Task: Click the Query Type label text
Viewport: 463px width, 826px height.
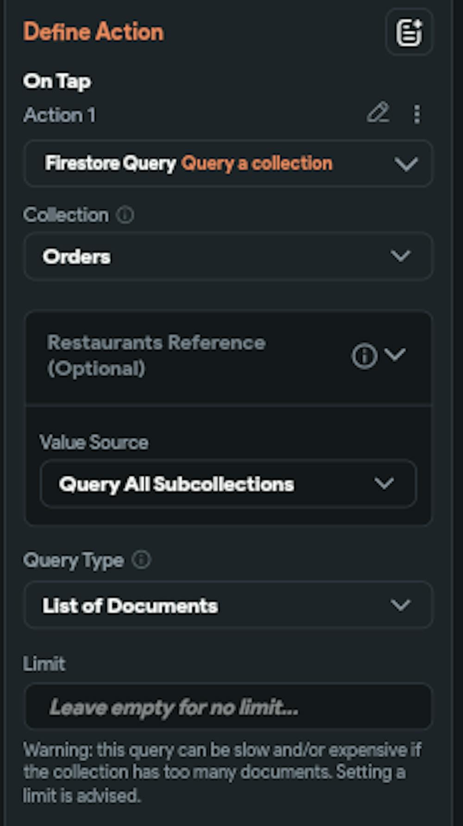Action: coord(74,560)
